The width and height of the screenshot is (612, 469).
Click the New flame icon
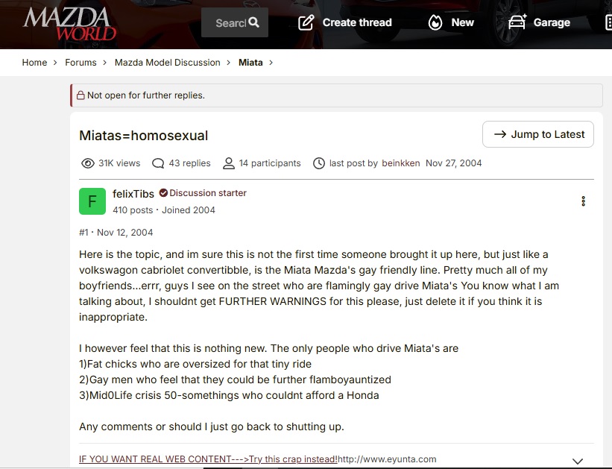(435, 22)
